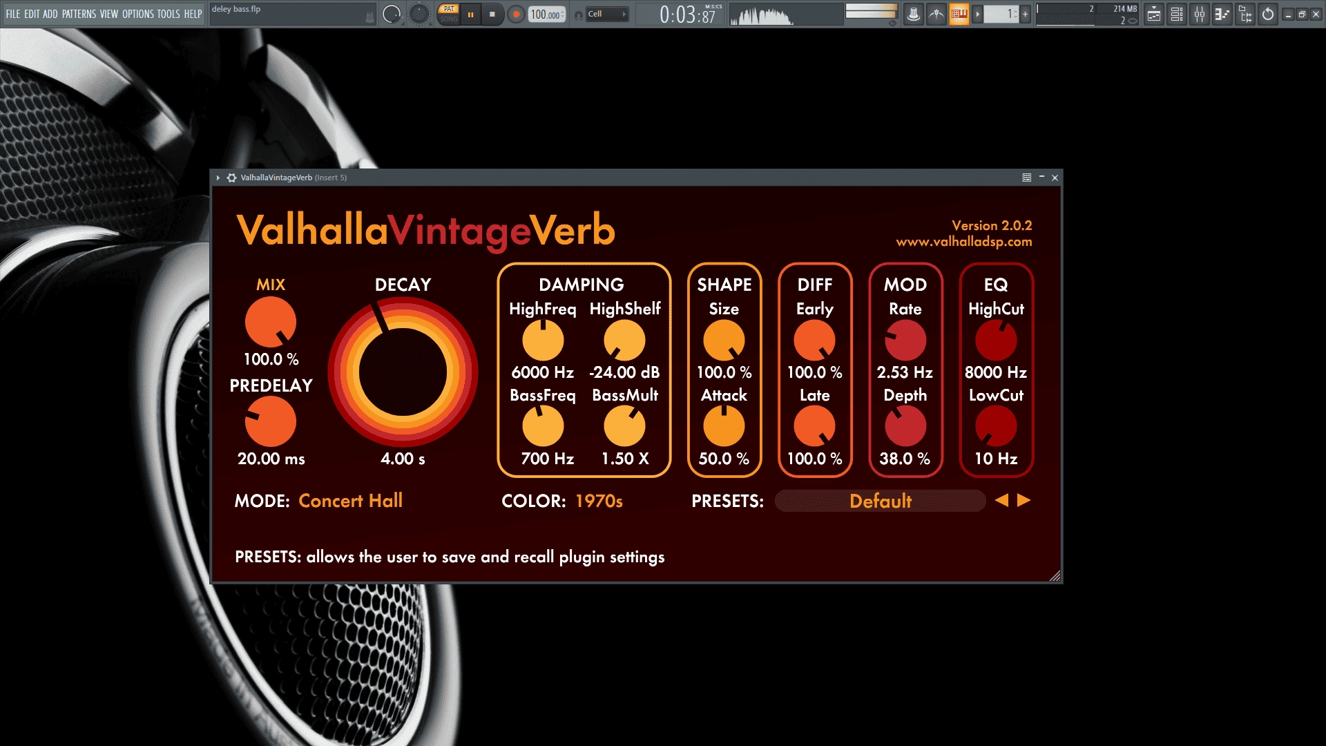Open the EDIT menu
Viewport: 1326px width, 746px height.
[x=32, y=14]
